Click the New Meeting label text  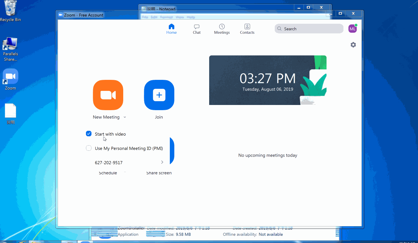click(106, 117)
